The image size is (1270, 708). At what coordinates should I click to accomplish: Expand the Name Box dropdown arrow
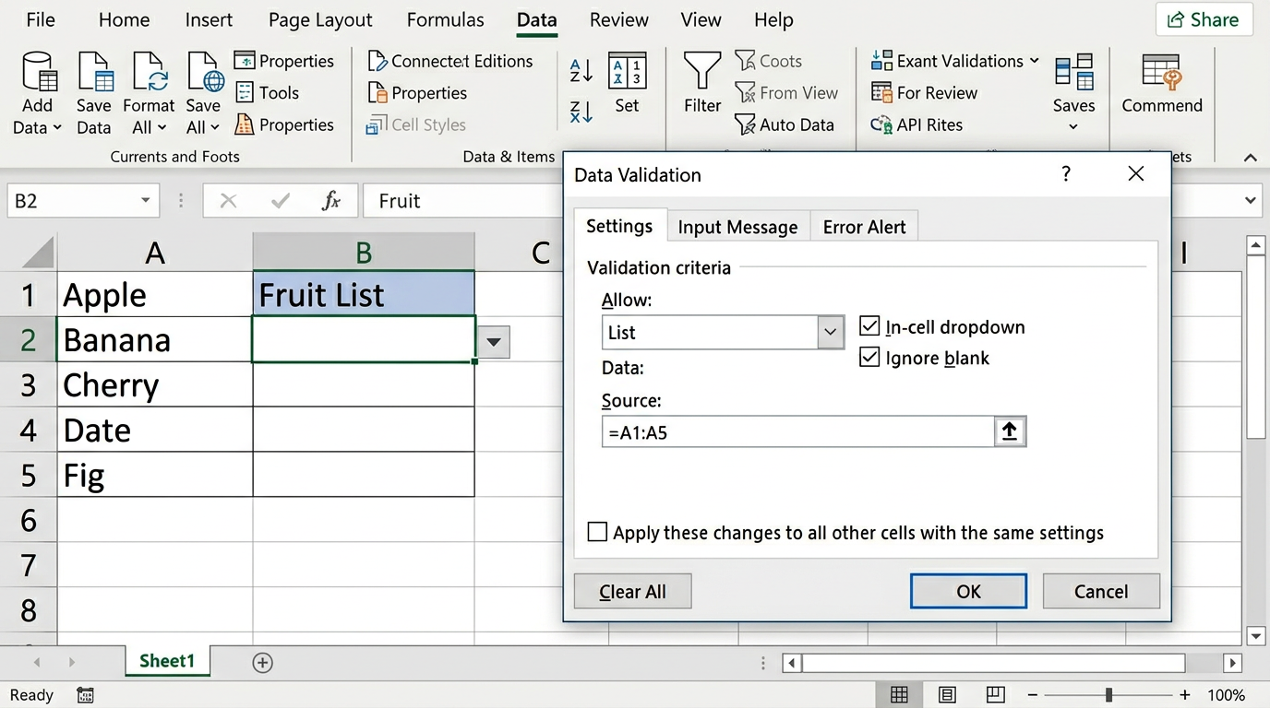point(145,201)
